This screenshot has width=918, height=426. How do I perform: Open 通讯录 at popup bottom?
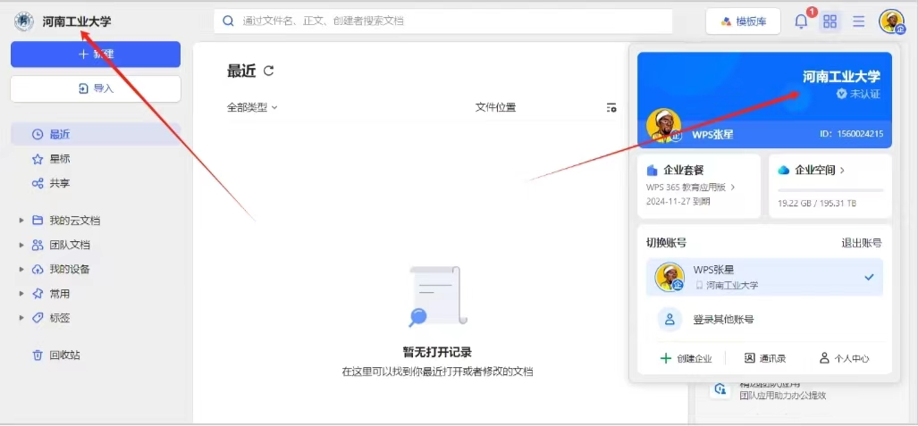[765, 359]
